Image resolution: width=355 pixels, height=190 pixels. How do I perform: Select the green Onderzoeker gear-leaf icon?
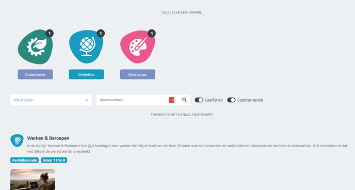tap(35, 47)
